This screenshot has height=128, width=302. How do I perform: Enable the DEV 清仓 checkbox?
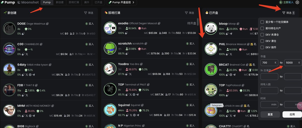point(262,41)
